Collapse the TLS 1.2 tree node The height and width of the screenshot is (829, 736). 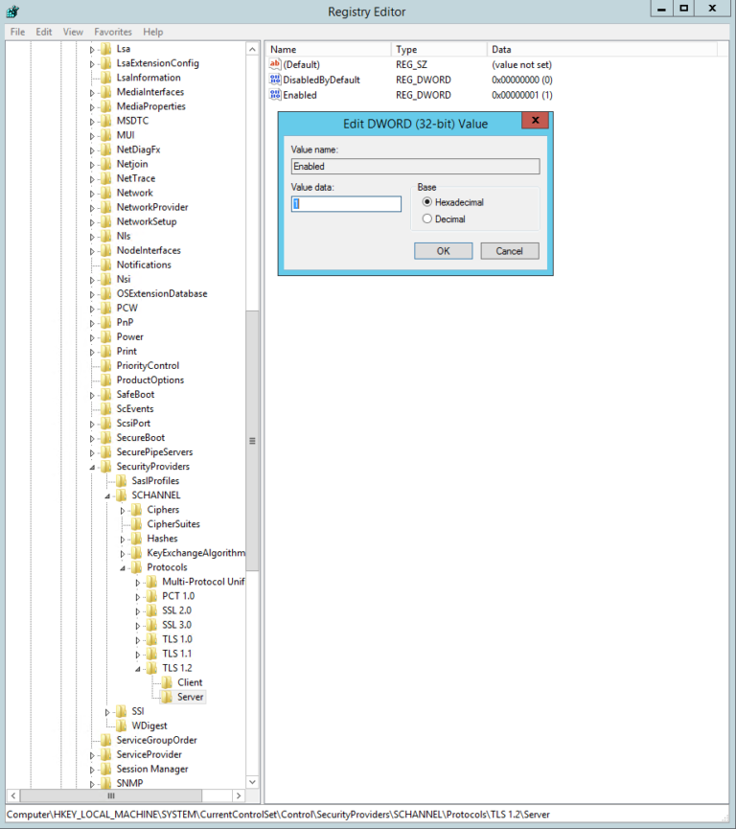139,668
